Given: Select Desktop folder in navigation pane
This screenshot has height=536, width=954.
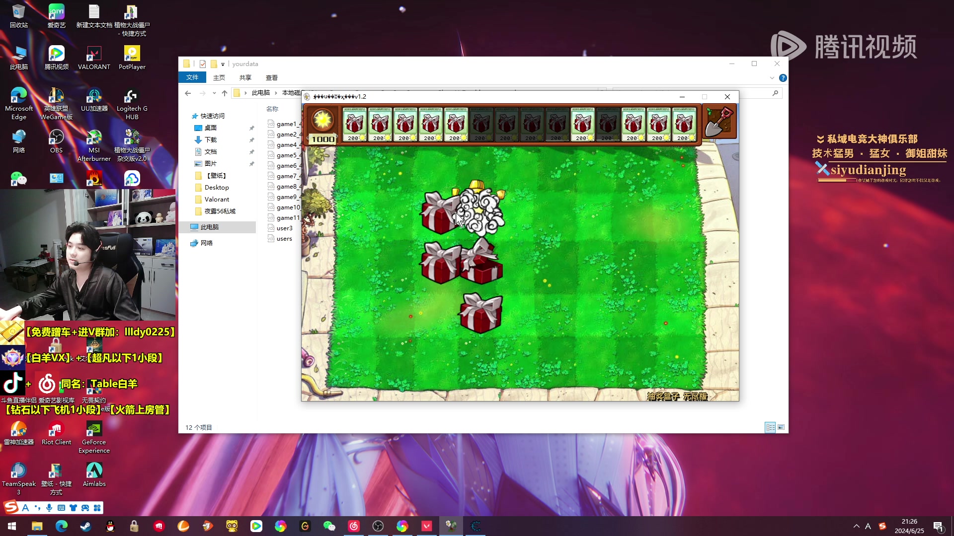Looking at the screenshot, I should pos(217,187).
